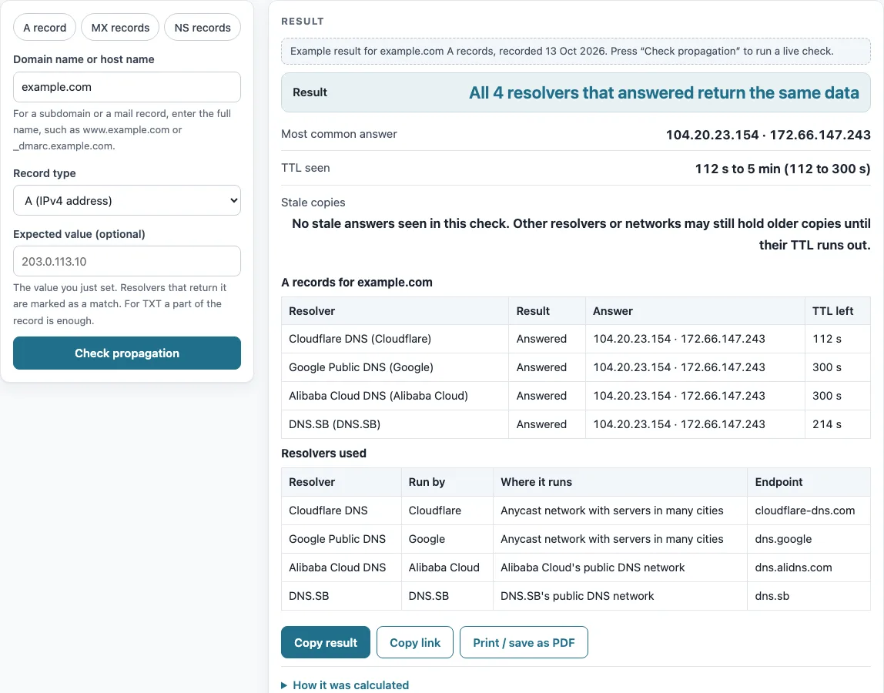Screen dimensions: 884x693
Task: Click 'DNS.SB (DNS.SB)' in the records table
Action: [x=334, y=424]
